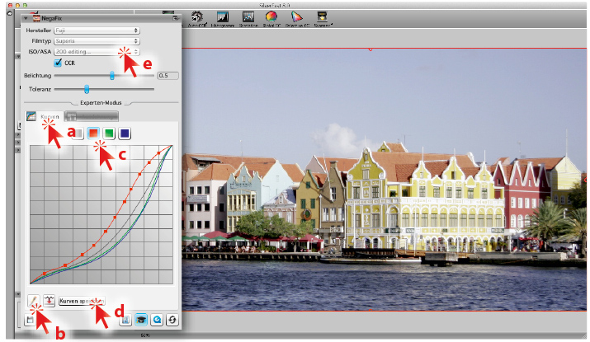Click the Belichtung value field
The height and width of the screenshot is (342, 590).
click(168, 75)
